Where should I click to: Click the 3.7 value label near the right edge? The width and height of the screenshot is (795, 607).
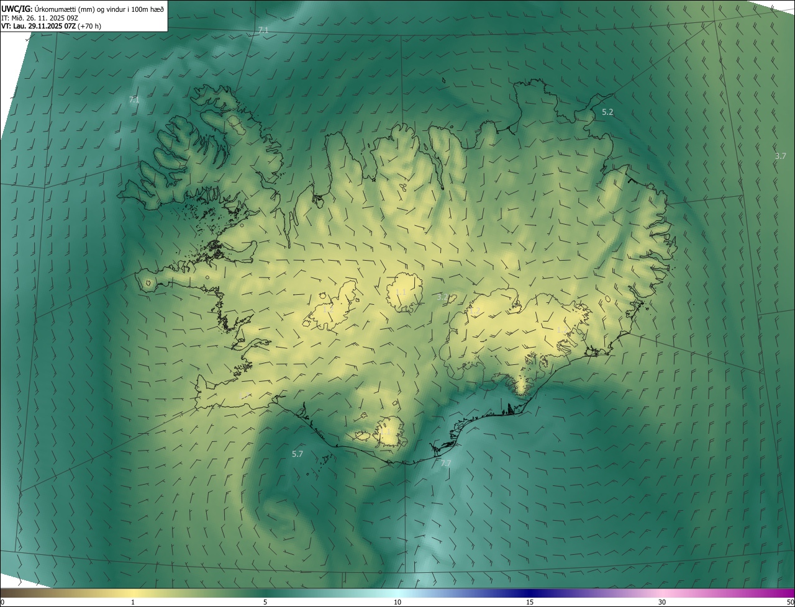click(x=781, y=156)
